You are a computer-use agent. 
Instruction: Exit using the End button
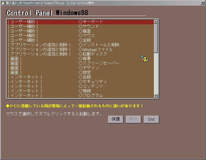152,119
